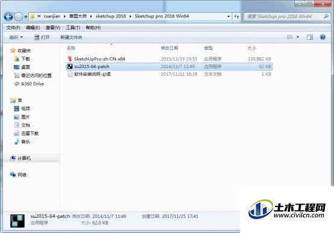The height and width of the screenshot is (233, 334).
Task: Select 文档 library
Action: 25,125
